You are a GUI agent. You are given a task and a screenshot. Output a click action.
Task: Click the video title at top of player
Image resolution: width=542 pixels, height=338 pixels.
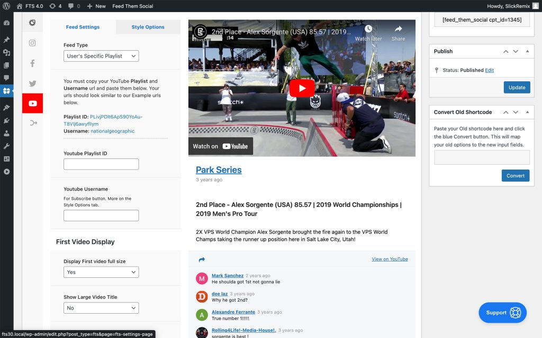(x=281, y=32)
